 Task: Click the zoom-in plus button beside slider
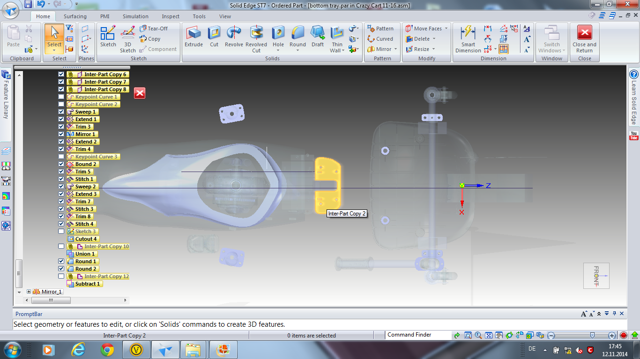pos(612,335)
